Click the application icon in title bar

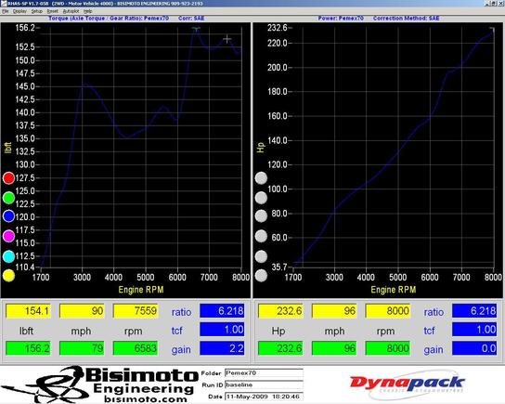3,4
